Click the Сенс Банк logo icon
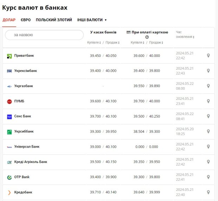 9,116
